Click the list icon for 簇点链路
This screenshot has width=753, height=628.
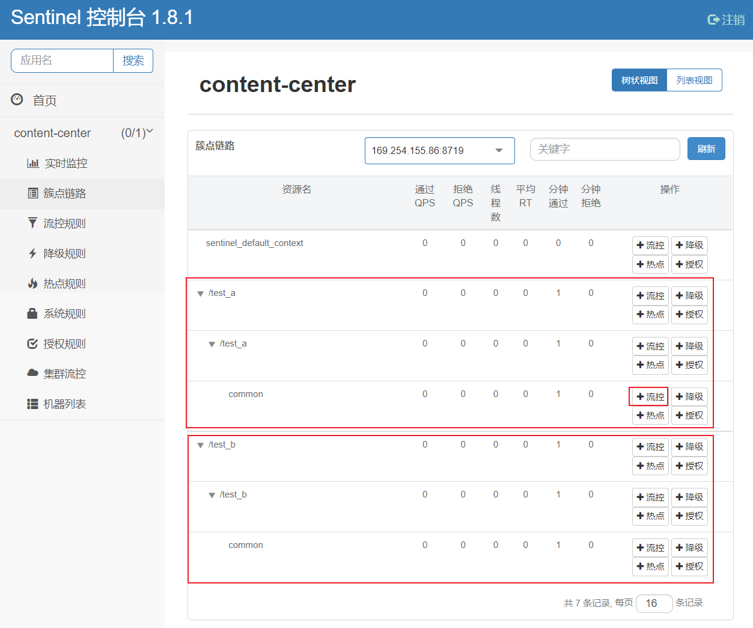(33, 193)
